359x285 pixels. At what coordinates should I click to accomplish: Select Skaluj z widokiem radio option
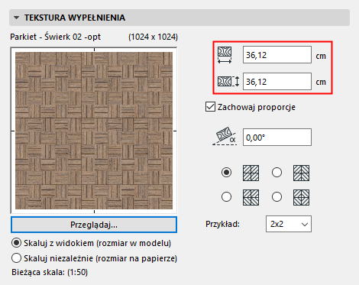point(16,243)
